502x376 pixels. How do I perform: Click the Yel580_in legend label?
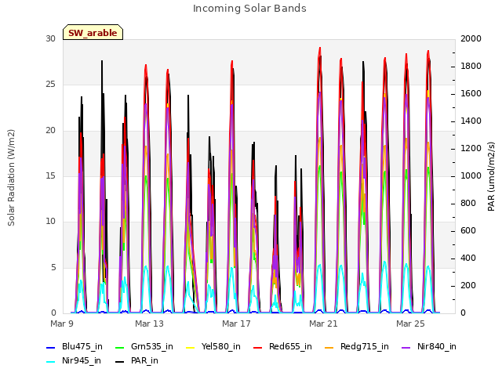click(x=221, y=346)
